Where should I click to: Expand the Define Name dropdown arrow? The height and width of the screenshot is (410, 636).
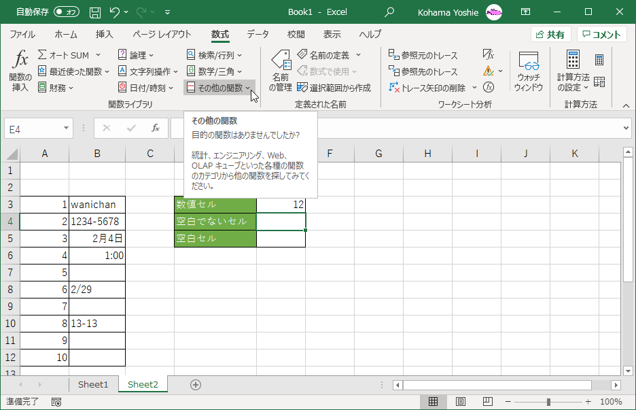(x=359, y=55)
